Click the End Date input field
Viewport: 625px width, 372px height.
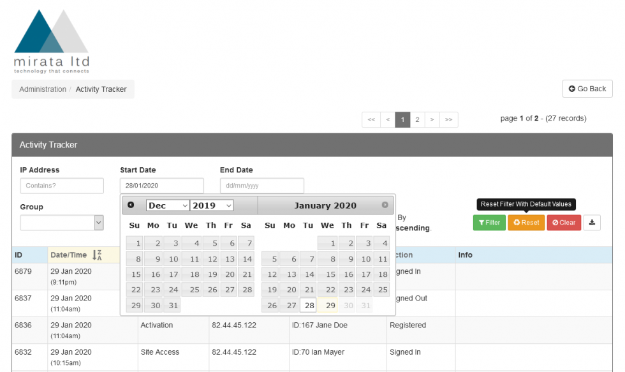[x=261, y=186]
